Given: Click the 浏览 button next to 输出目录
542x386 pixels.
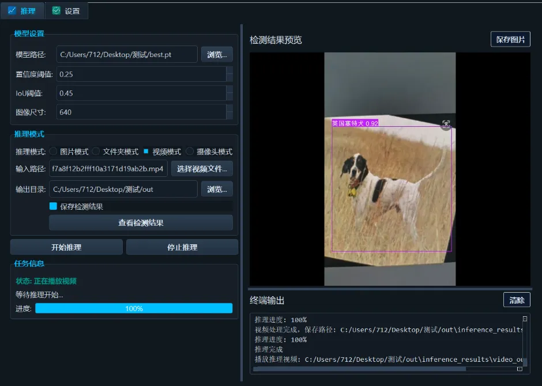Looking at the screenshot, I should pyautogui.click(x=217, y=189).
